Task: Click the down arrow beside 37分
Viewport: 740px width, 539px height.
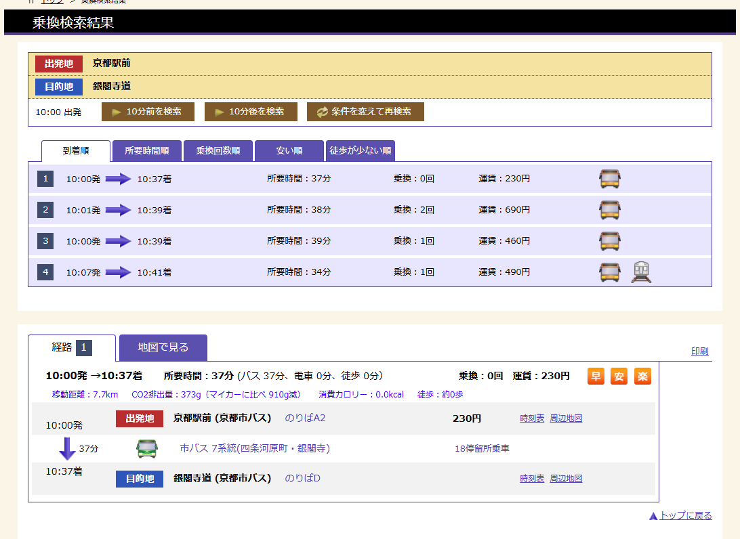Action: (67, 448)
